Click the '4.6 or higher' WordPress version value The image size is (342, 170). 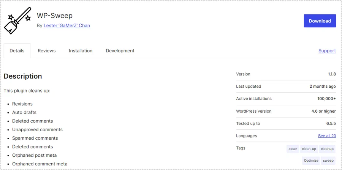(324, 111)
